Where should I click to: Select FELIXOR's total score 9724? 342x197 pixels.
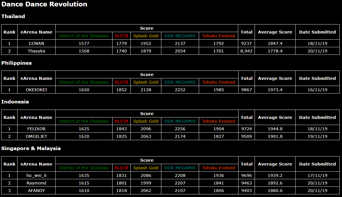pyautogui.click(x=246, y=129)
